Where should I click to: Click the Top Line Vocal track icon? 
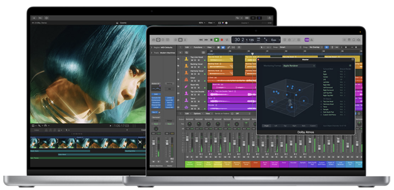coord(186,59)
